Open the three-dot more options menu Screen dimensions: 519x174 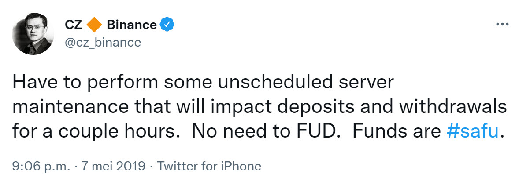502,25
